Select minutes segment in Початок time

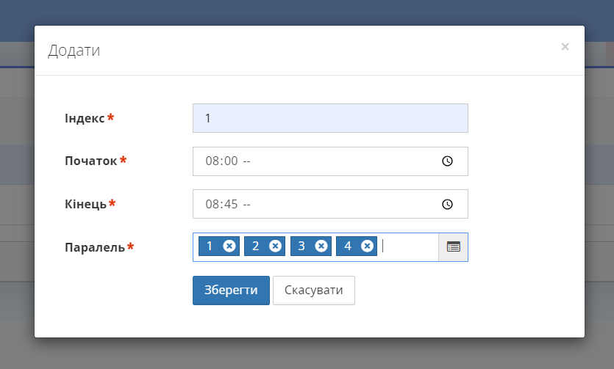coord(230,161)
